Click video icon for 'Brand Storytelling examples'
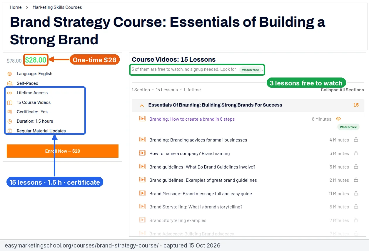 [142, 220]
